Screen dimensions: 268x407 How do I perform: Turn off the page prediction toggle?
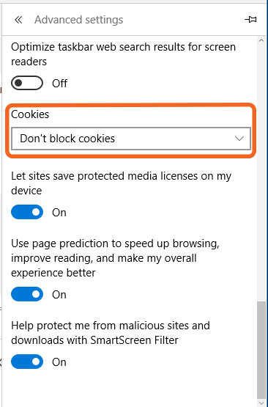click(x=27, y=294)
